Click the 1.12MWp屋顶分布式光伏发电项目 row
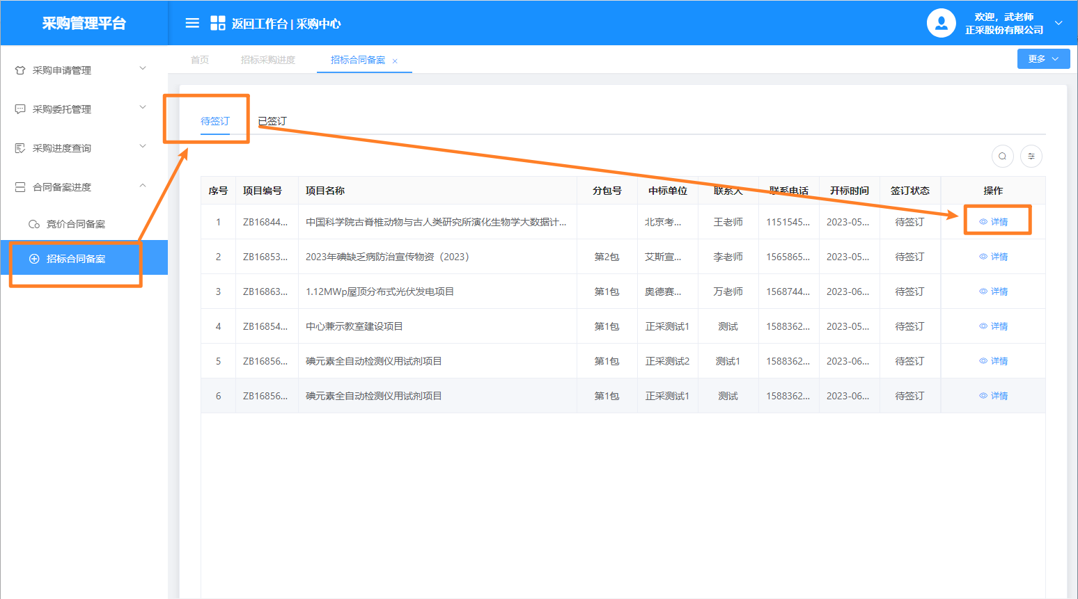This screenshot has width=1078, height=599. pyautogui.click(x=380, y=291)
